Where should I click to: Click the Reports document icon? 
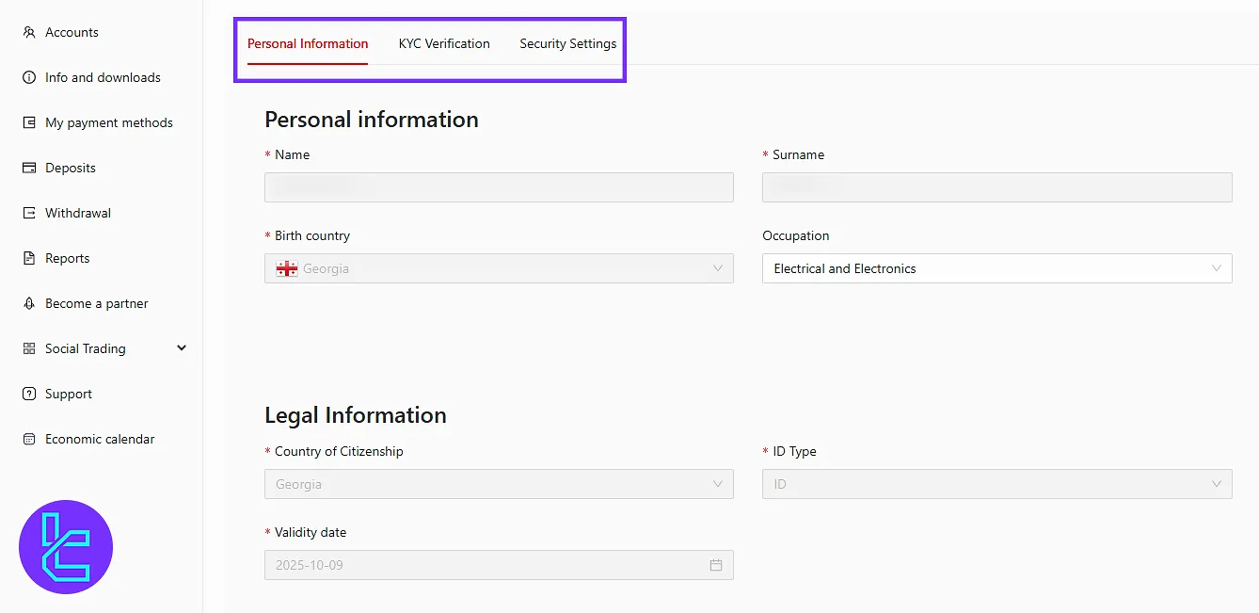28,258
